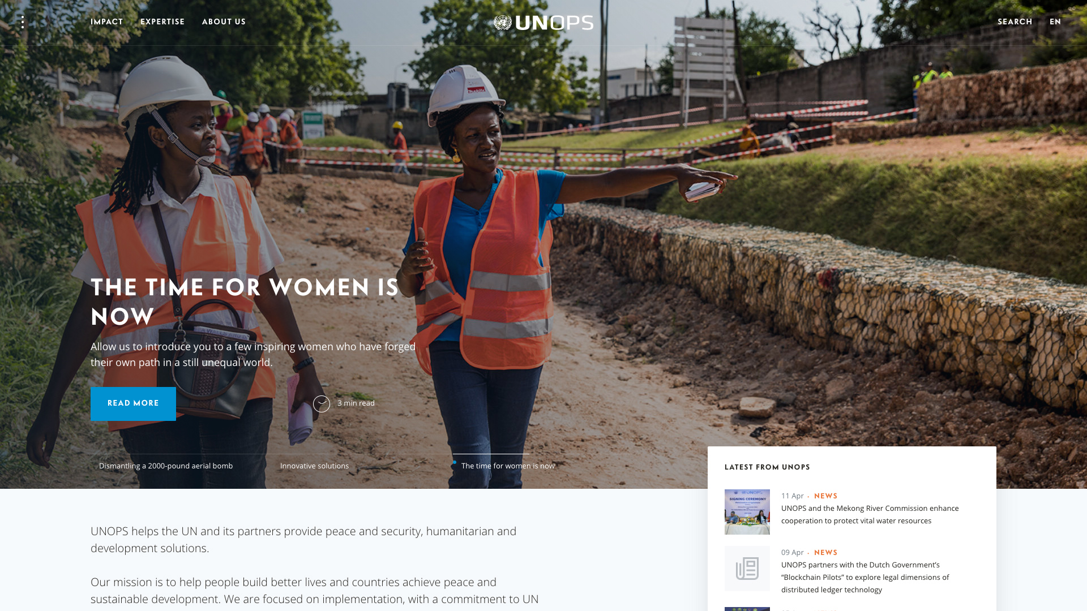Click the READ MORE button
The image size is (1087, 611).
[x=133, y=403]
